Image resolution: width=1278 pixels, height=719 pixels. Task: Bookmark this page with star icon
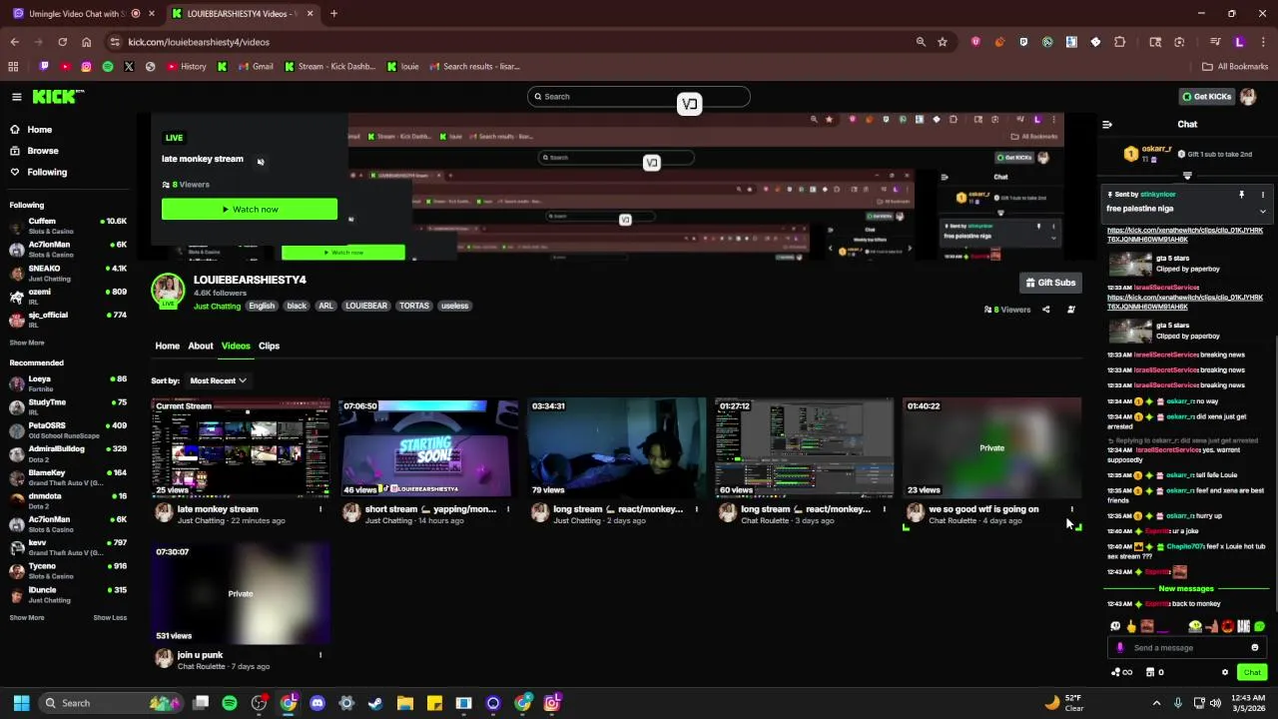pos(942,42)
